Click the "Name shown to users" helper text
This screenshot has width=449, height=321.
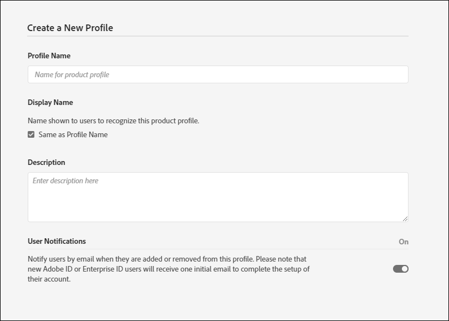click(x=113, y=121)
